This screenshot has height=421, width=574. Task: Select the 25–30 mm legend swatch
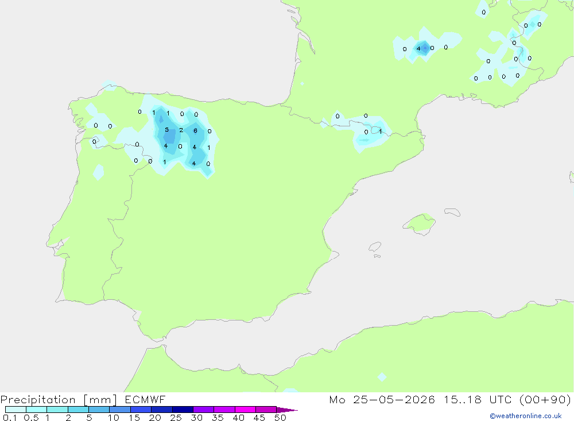point(183,410)
